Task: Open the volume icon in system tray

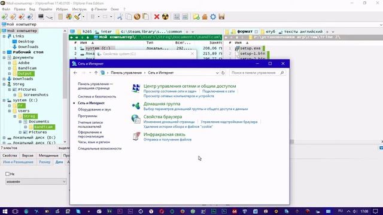Action: (355, 211)
